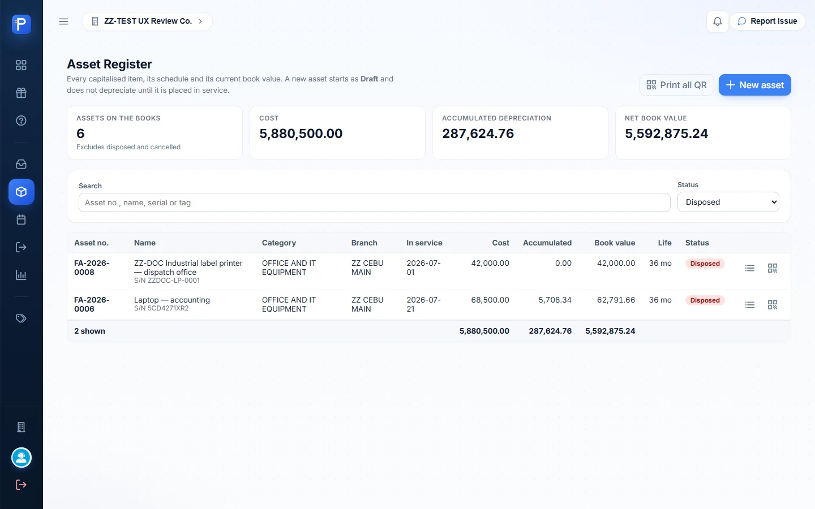Open the arrow-exit icon below the calendar
The image size is (815, 509).
(22, 247)
